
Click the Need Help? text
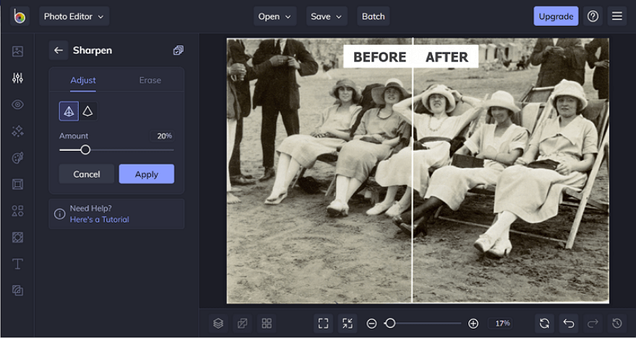click(x=90, y=208)
